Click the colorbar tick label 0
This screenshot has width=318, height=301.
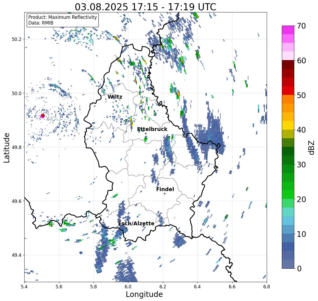click(299, 269)
